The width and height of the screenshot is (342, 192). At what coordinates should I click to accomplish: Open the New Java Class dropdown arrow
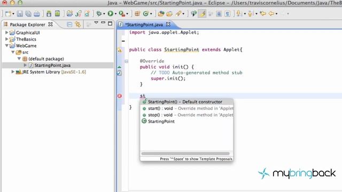click(151, 14)
